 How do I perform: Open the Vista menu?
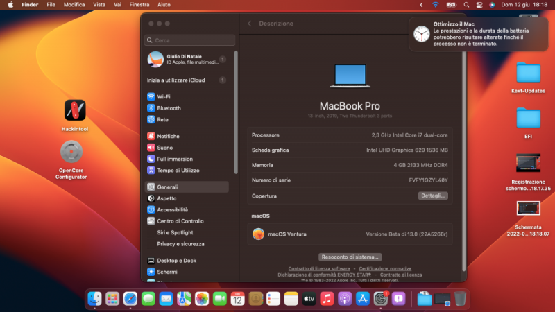99,5
